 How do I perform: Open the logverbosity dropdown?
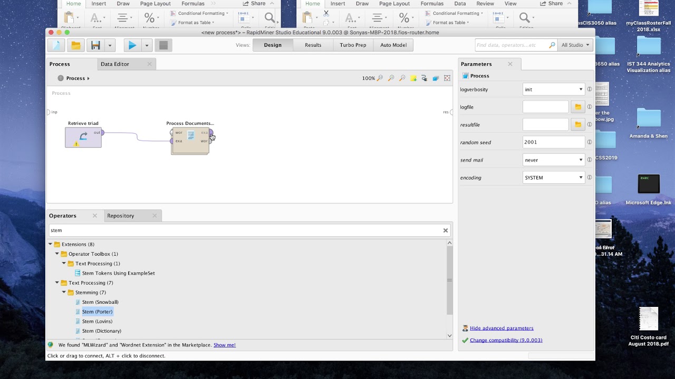click(553, 89)
